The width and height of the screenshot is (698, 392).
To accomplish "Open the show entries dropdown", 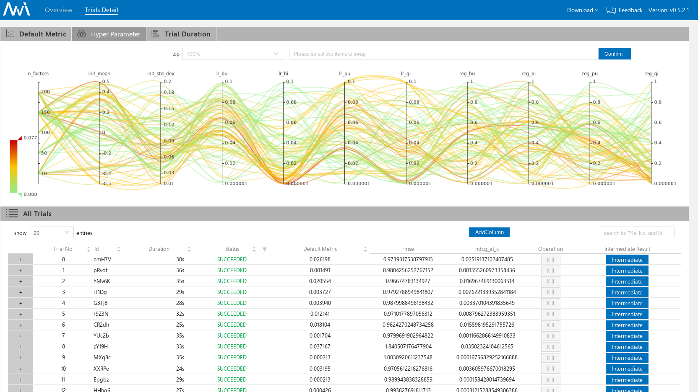I will click(x=51, y=233).
